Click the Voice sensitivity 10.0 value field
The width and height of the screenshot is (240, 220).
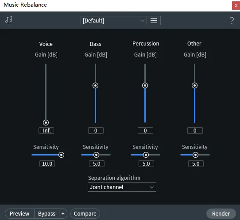coord(47,163)
